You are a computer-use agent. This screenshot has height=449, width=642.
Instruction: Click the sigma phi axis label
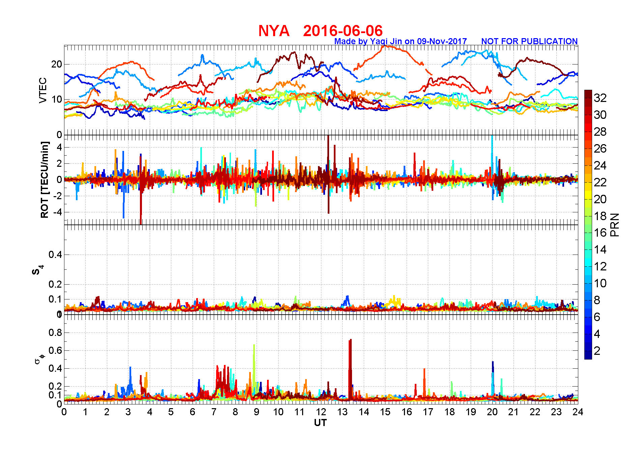click(x=39, y=359)
